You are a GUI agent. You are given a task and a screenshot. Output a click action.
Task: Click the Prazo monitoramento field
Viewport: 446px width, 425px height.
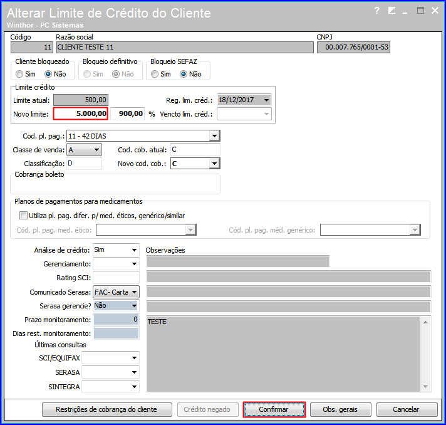pyautogui.click(x=116, y=320)
